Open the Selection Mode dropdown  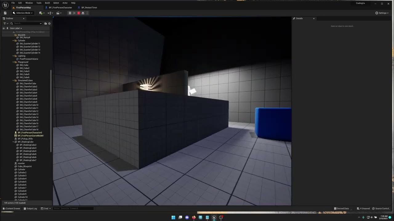click(x=23, y=13)
